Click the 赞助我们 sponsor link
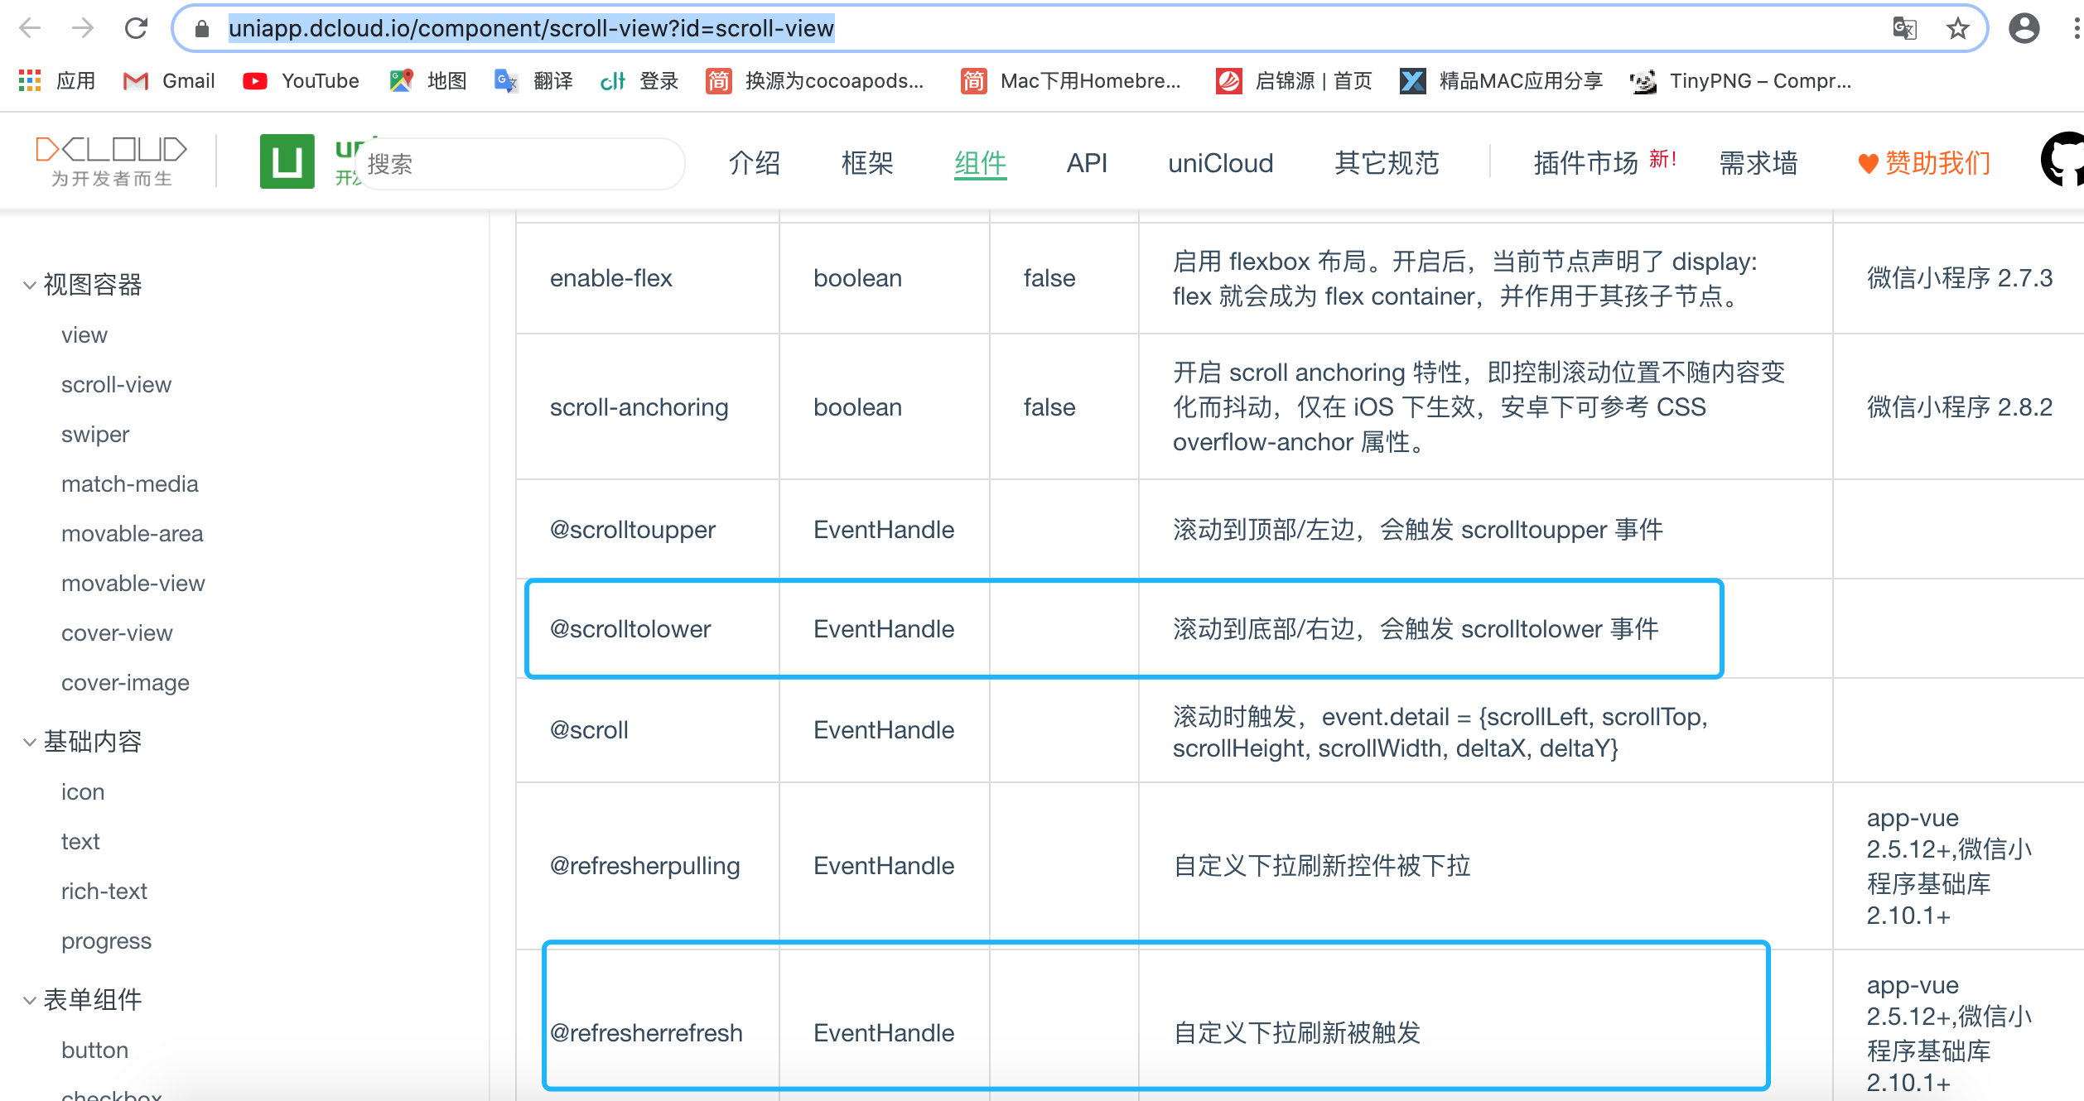Screen dimensions: 2084x1101 1924,163
